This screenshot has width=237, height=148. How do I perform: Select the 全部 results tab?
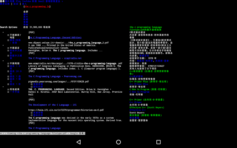26,11
